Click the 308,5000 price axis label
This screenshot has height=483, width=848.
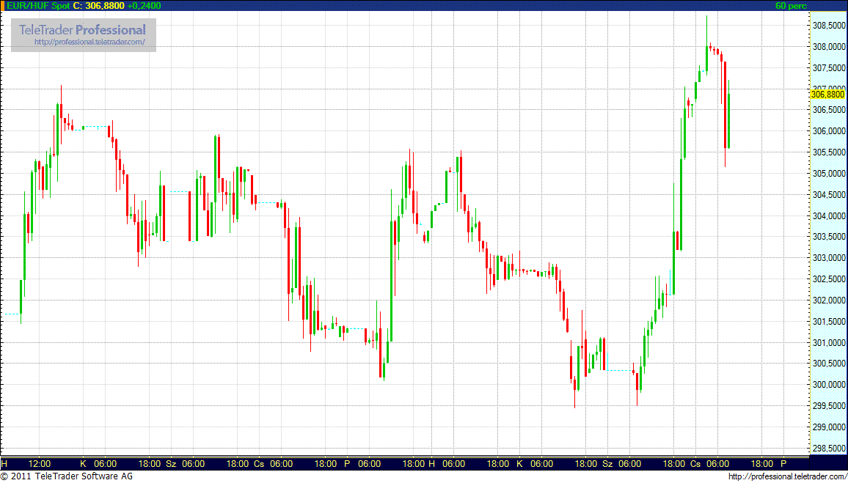(829, 26)
